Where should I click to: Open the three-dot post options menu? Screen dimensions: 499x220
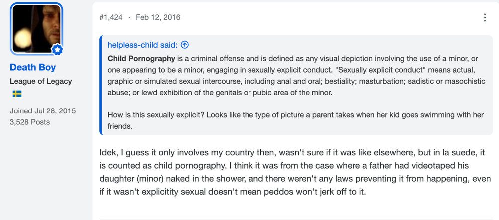coord(485,17)
